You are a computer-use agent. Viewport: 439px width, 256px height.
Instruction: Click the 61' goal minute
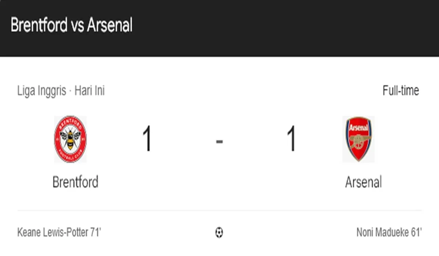(416, 233)
